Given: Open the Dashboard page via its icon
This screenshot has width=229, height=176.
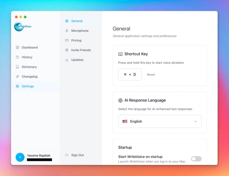Looking at the screenshot, I should pos(18,48).
